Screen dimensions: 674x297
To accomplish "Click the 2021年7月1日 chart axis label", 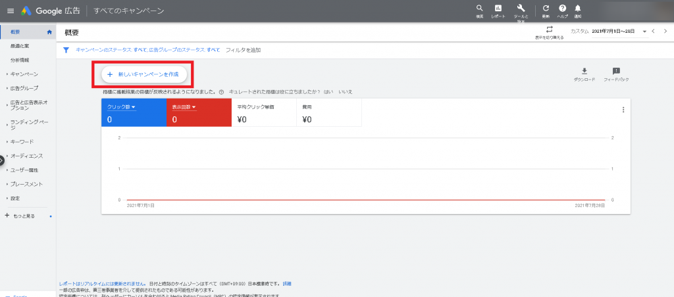I will pos(141,206).
